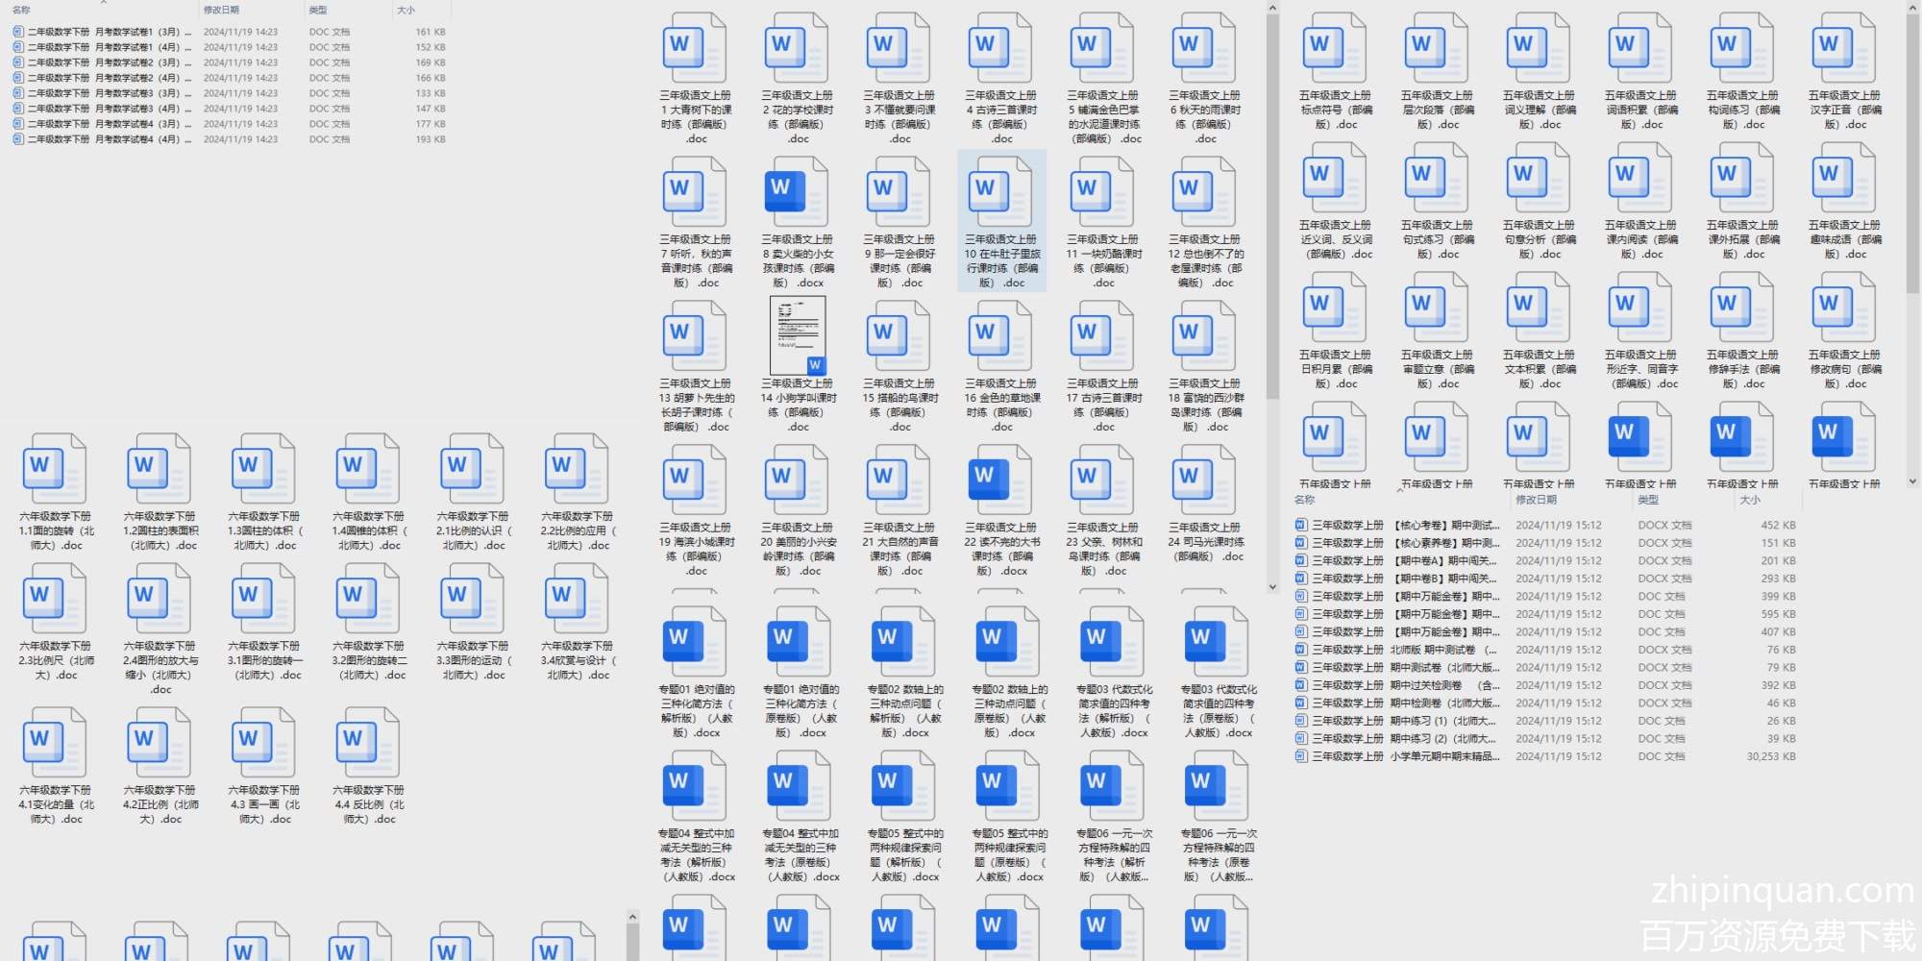Screen dimensions: 1922x961
Task: Select the highlighted 10 在牛肚子里旅行课时练 file icon
Action: (1000, 192)
